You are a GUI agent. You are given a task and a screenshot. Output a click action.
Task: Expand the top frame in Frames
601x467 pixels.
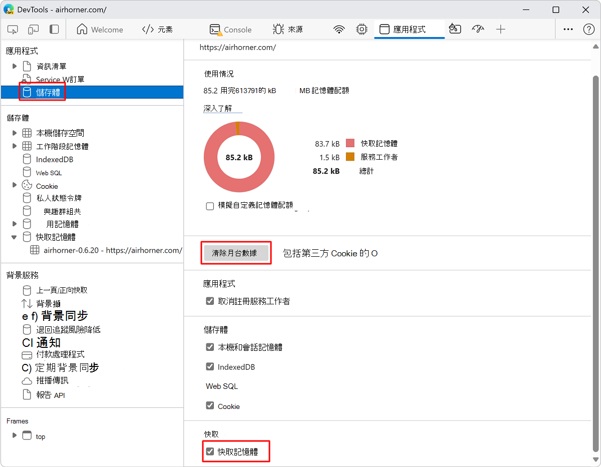coord(14,436)
